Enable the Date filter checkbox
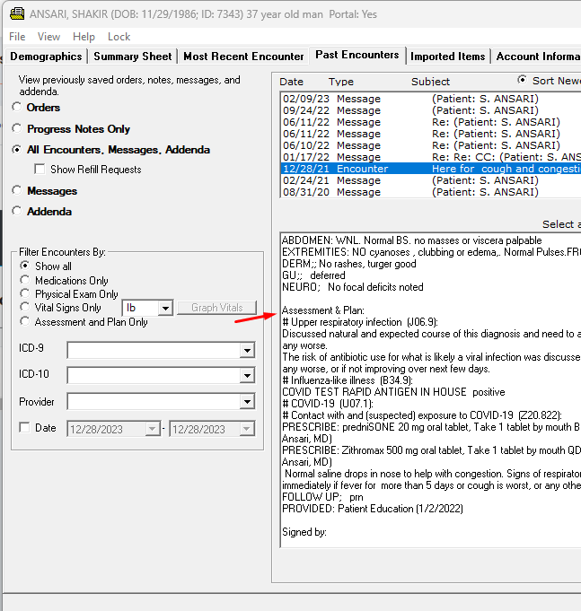Viewport: 581px width, 611px height. (25, 428)
